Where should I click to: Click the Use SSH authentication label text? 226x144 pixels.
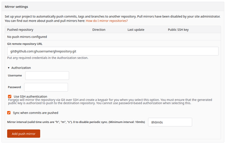click(30, 97)
